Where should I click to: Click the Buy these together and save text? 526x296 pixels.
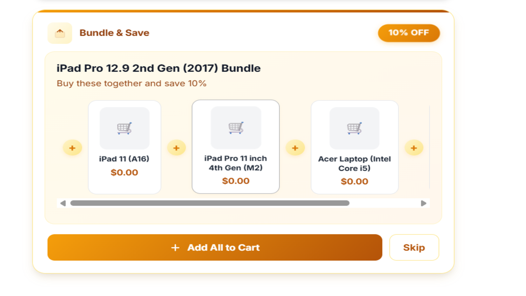click(x=131, y=83)
